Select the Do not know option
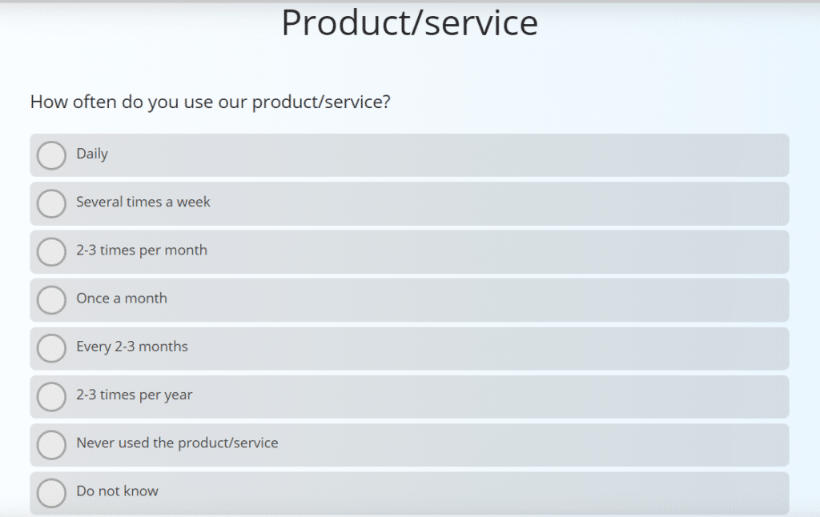The image size is (820, 517). (51, 493)
